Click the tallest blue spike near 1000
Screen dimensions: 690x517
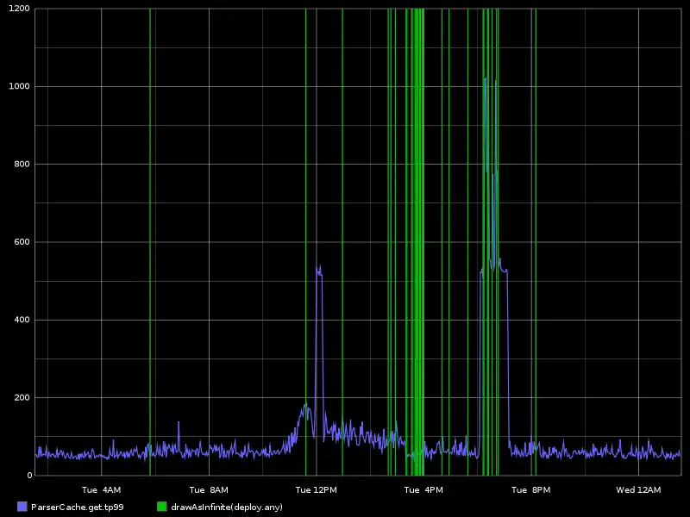point(486,80)
